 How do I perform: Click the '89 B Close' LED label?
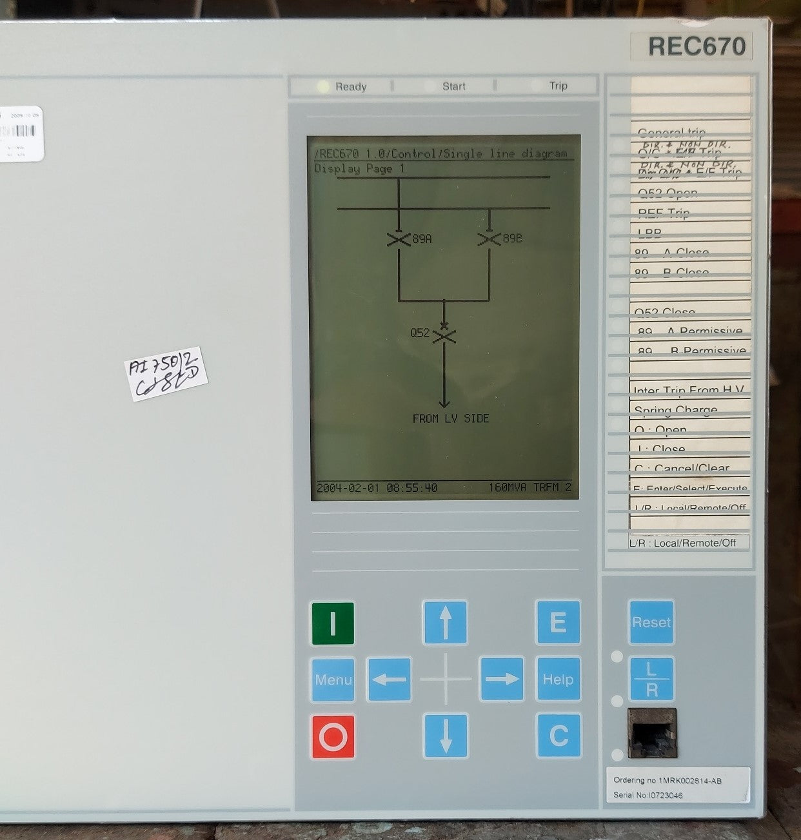(672, 272)
